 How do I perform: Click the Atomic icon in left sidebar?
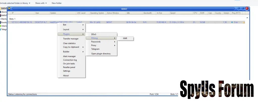click(1, 12)
